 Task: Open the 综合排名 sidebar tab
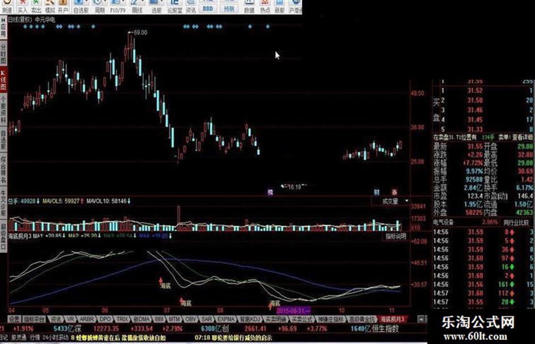3,169
